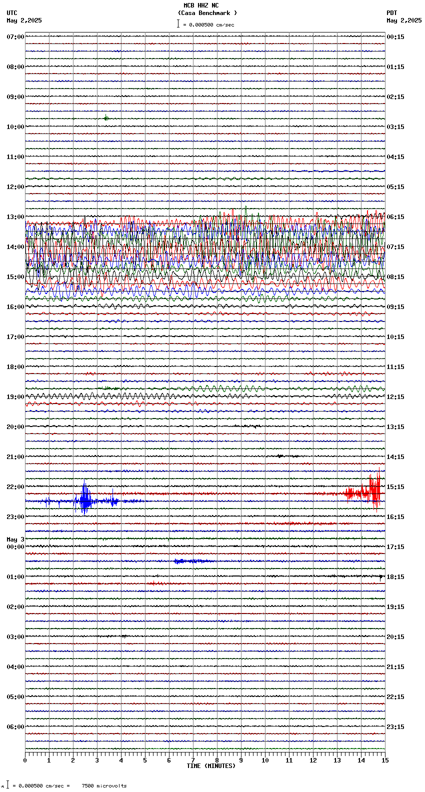
Task: Click the 12:15 PDT time label
Action: tap(395, 397)
